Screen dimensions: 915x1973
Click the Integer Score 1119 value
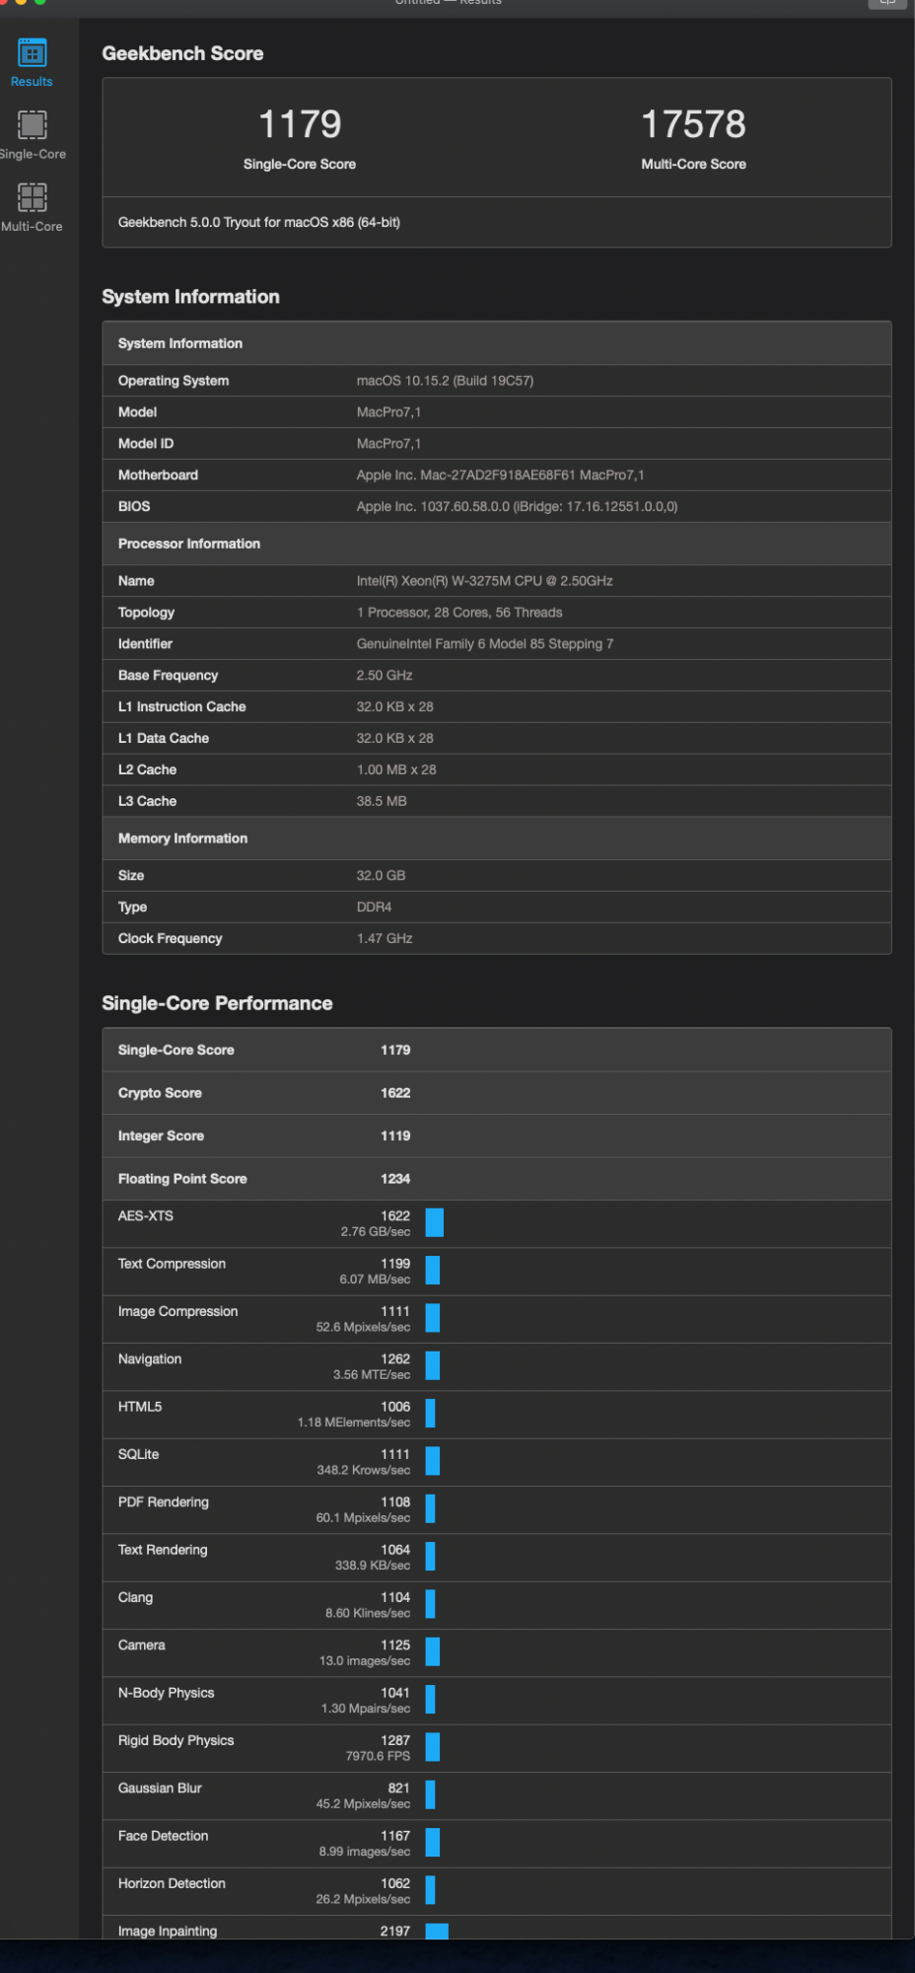tap(395, 1136)
